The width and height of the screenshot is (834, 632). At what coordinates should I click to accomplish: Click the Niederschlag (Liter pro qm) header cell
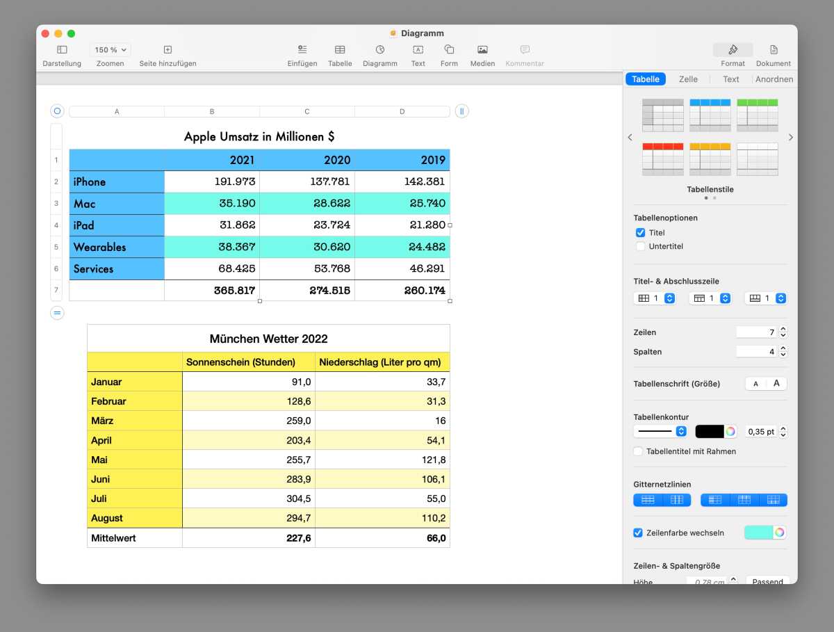point(382,362)
